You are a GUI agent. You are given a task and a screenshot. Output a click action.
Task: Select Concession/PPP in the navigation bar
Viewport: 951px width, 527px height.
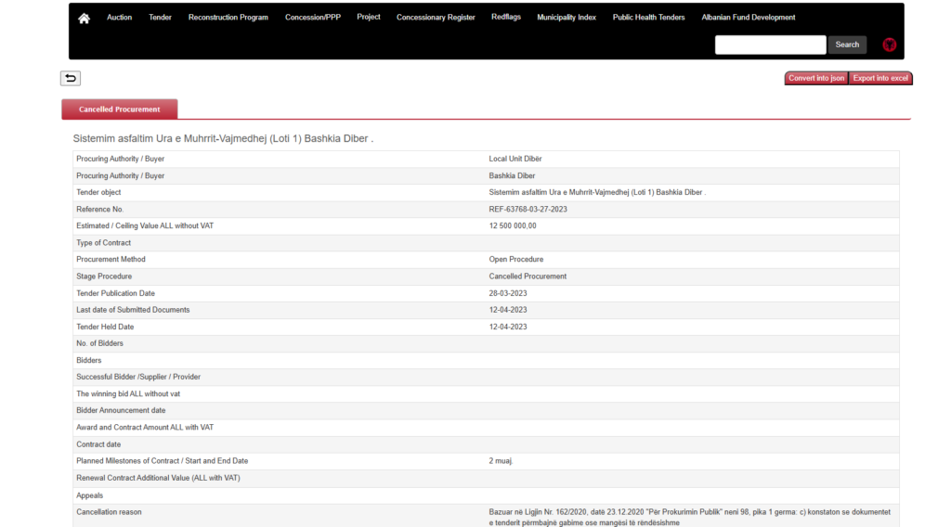pos(313,18)
